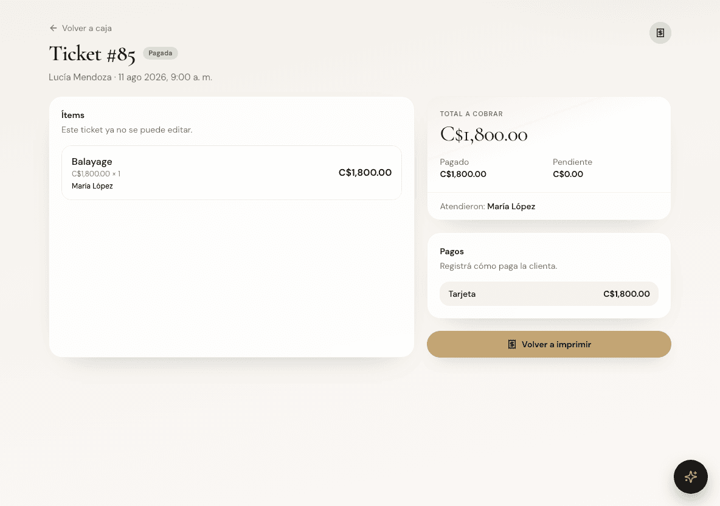This screenshot has width=720, height=506.
Task: Open the sparkle assistant floating button
Action: tap(690, 477)
